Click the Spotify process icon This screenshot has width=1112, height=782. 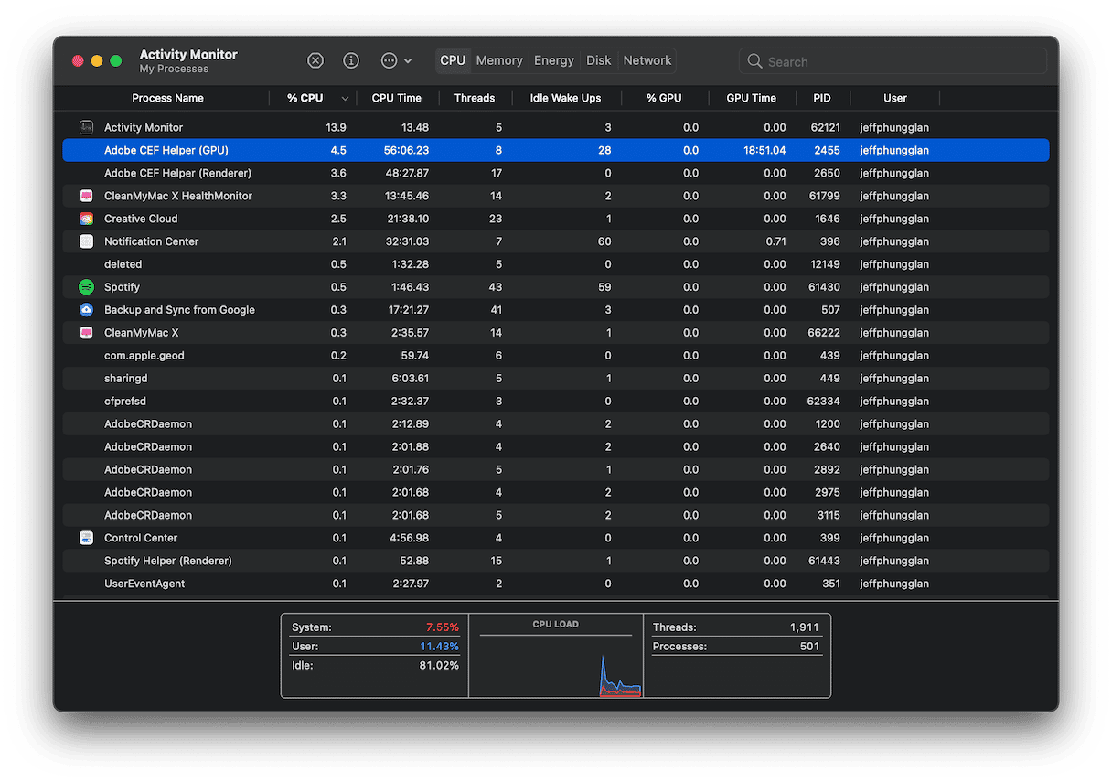[86, 287]
